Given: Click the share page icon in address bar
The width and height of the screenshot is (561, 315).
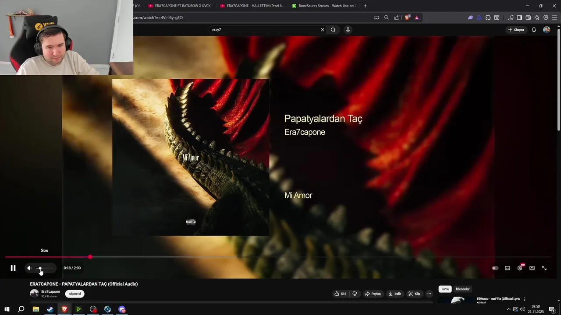Looking at the screenshot, I should click(x=397, y=17).
